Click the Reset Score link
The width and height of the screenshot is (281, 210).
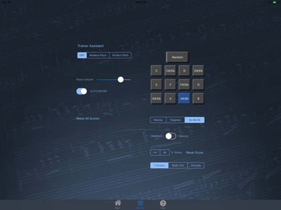click(194, 153)
